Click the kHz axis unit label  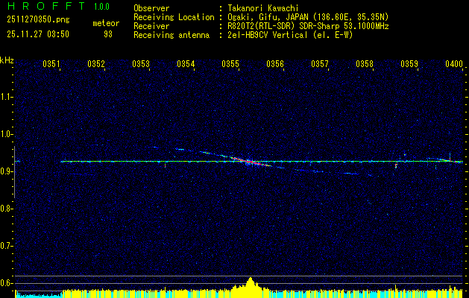[x=7, y=60]
